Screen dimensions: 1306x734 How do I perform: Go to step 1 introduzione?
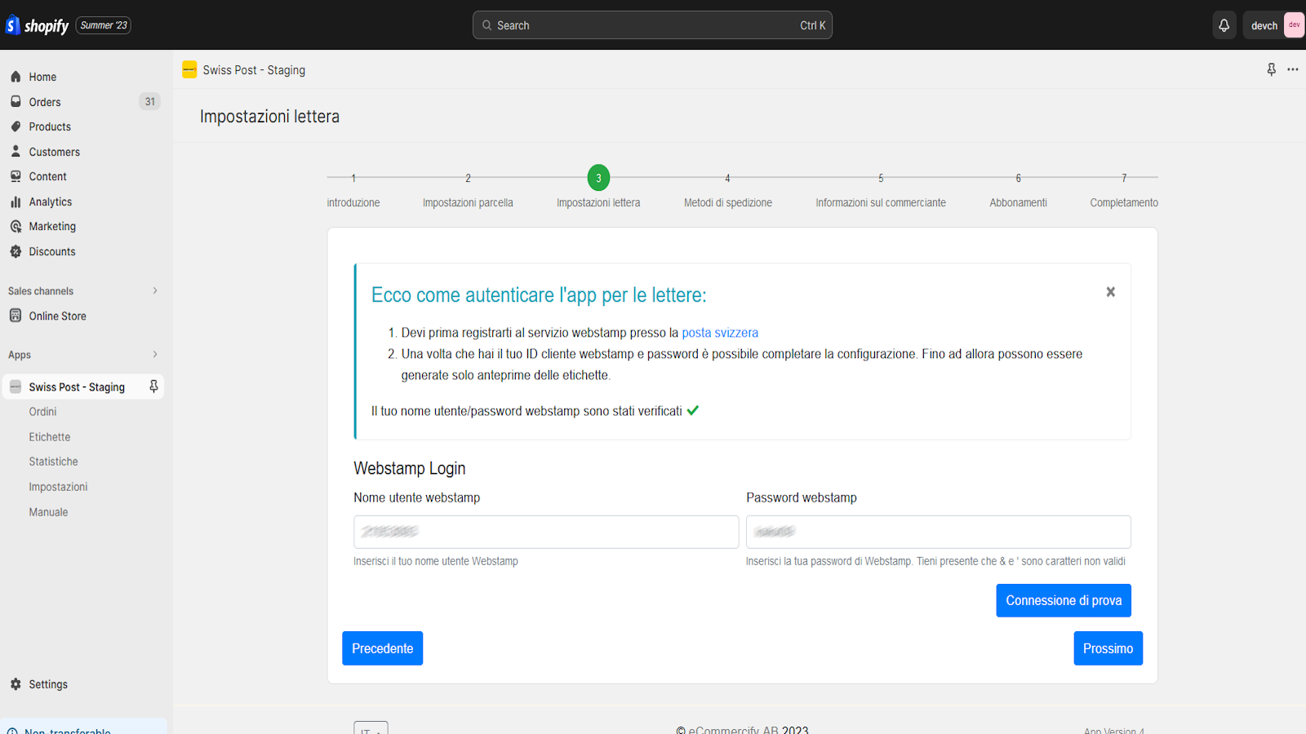[353, 190]
